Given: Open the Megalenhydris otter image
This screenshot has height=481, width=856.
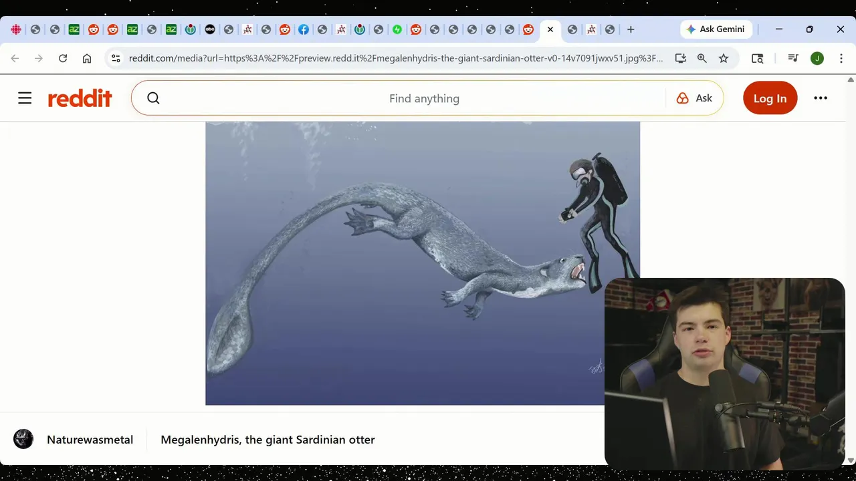Looking at the screenshot, I should tap(423, 263).
